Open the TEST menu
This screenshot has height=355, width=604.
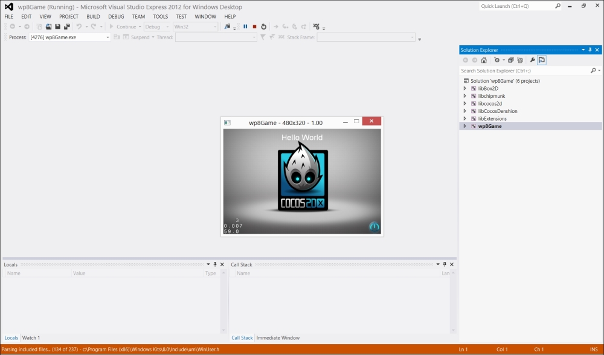(x=181, y=16)
